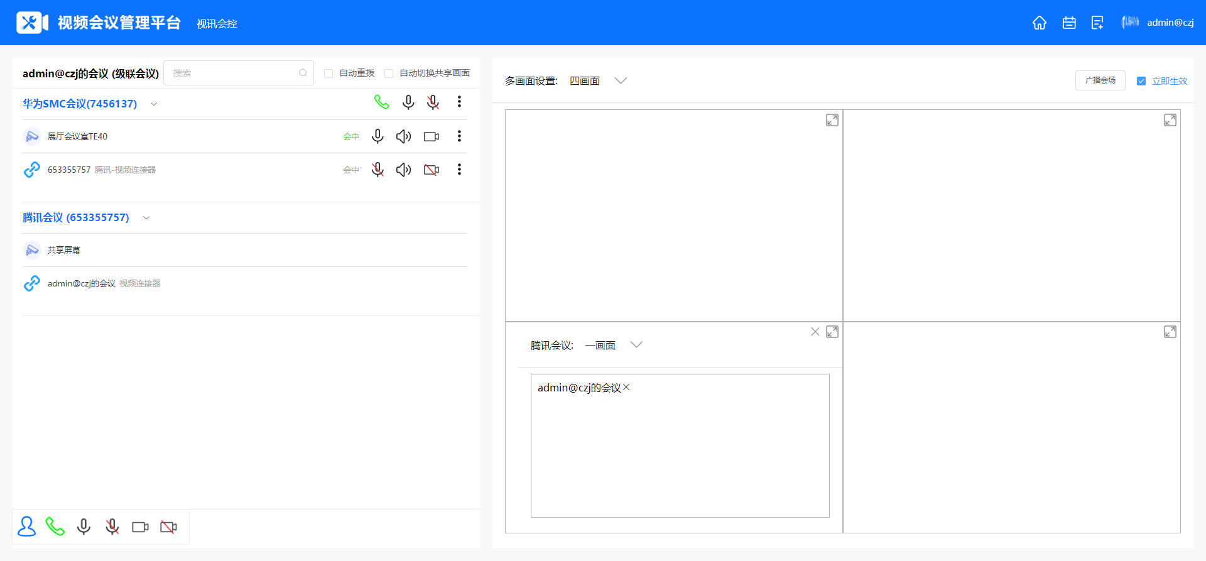Toggle speaker for 653355757 connector
This screenshot has width=1206, height=561.
tap(404, 170)
